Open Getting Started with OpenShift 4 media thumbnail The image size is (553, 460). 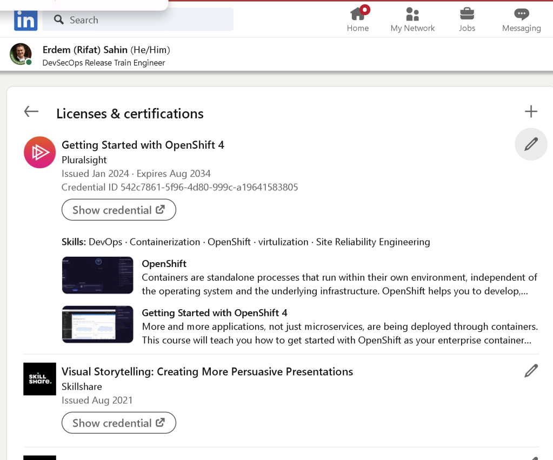(x=98, y=324)
